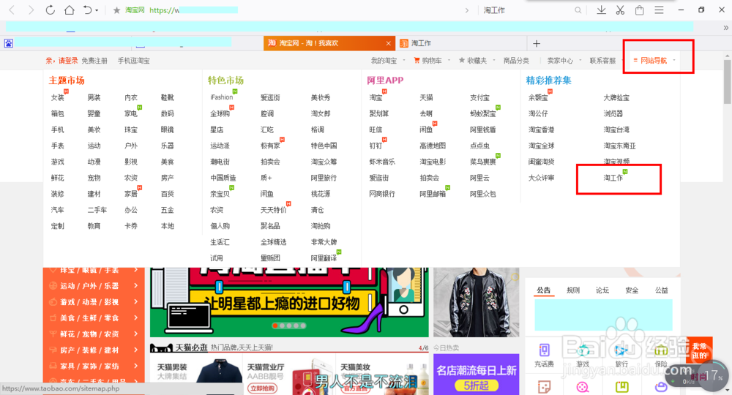Click the 天猫必逛 cat logo

pyautogui.click(x=162, y=347)
